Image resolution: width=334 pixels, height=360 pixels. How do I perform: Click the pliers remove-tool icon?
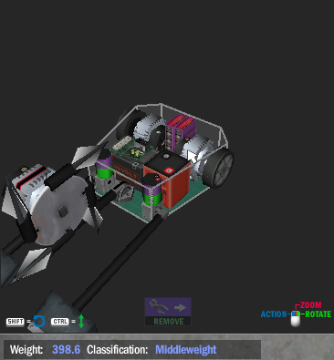click(159, 307)
